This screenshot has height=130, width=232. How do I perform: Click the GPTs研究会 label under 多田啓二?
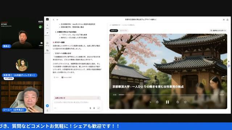coord(9,78)
